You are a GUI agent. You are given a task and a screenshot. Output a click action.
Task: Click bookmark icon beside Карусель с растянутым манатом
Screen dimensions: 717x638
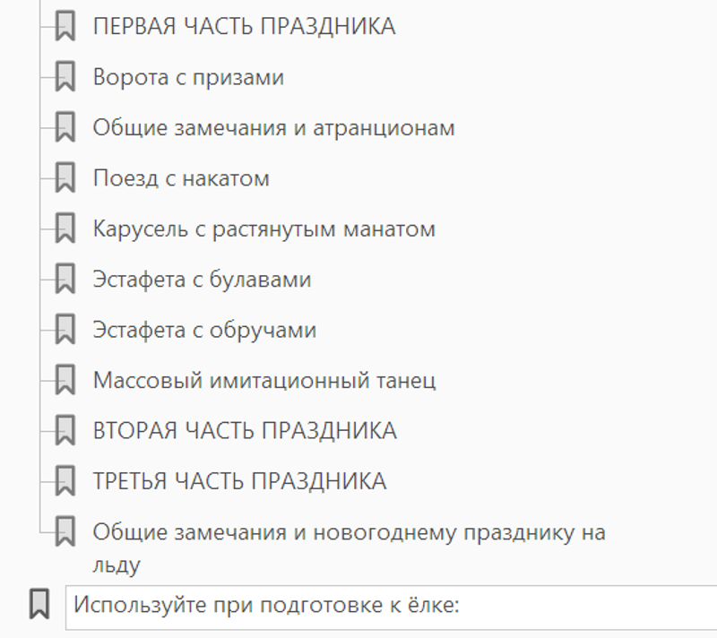click(x=65, y=228)
